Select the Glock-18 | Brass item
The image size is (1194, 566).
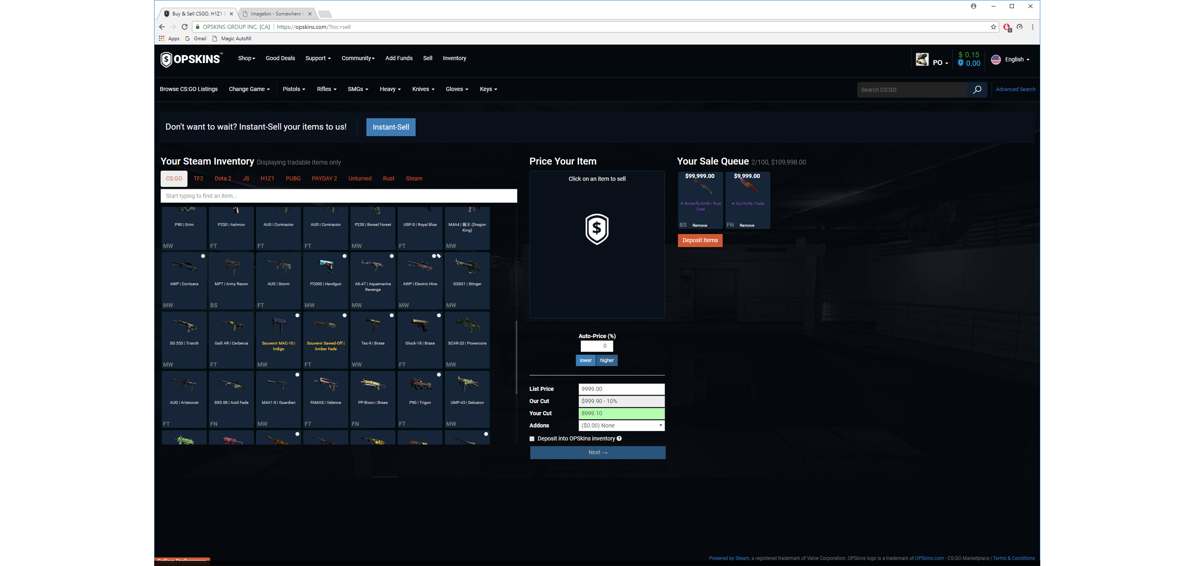420,340
